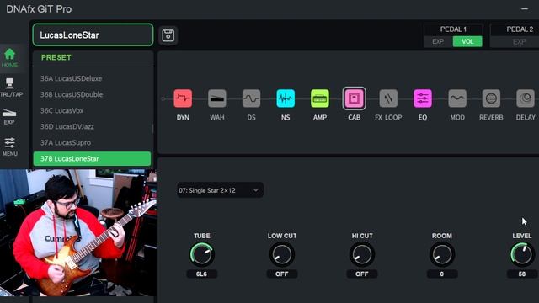Click the ROOM knob
This screenshot has width=539, height=303.
[442, 254]
